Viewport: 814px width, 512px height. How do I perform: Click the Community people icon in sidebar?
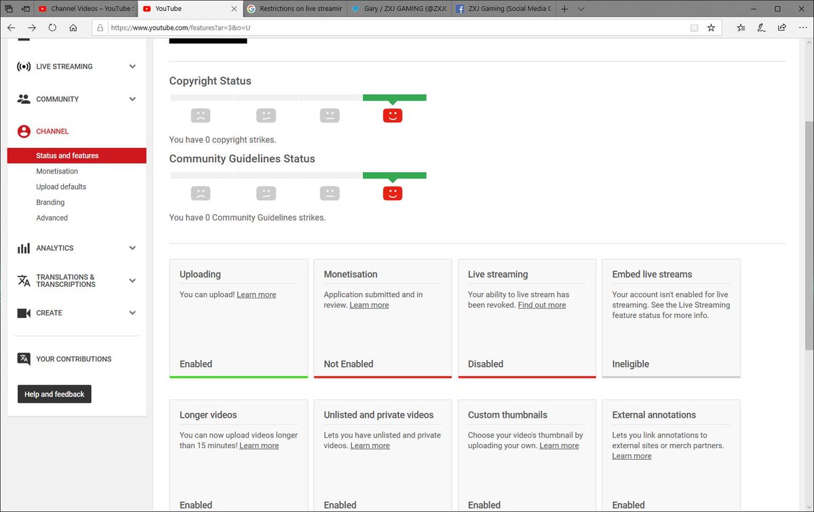24,99
